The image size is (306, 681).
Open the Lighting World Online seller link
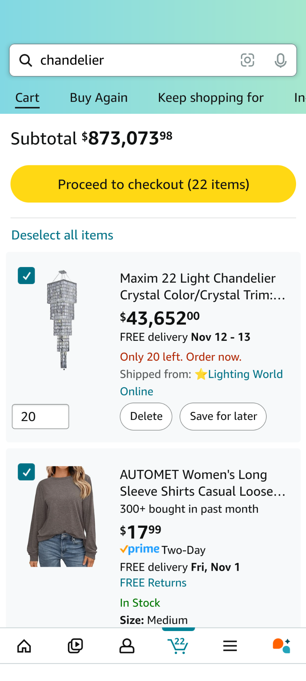pos(245,374)
